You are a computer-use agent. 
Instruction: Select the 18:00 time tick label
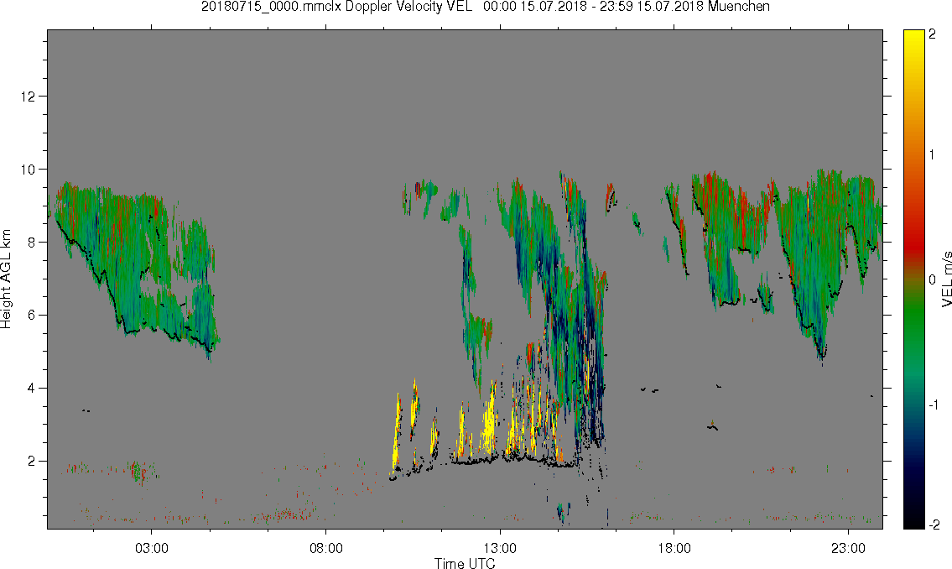(674, 548)
